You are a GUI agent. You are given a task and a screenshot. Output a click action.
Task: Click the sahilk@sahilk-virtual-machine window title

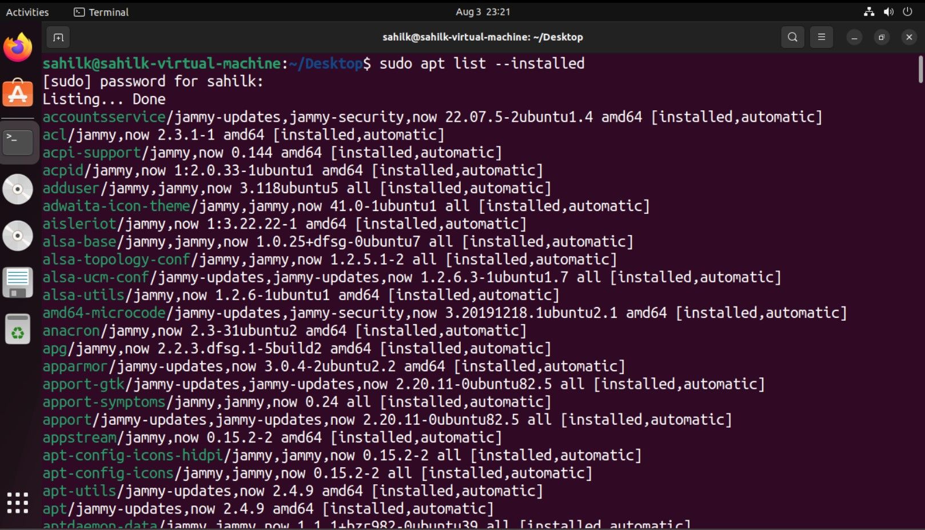coord(482,37)
